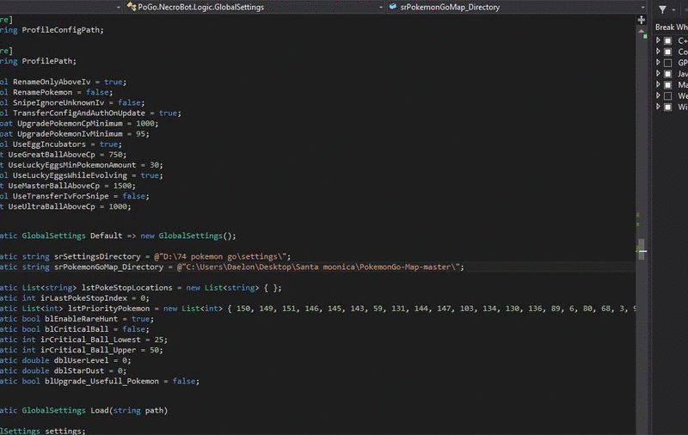Open the PoGo.NecroBot.Logic.GlobalSettings type dropdown
Viewport: 688px width, 435px height.
(254, 7)
